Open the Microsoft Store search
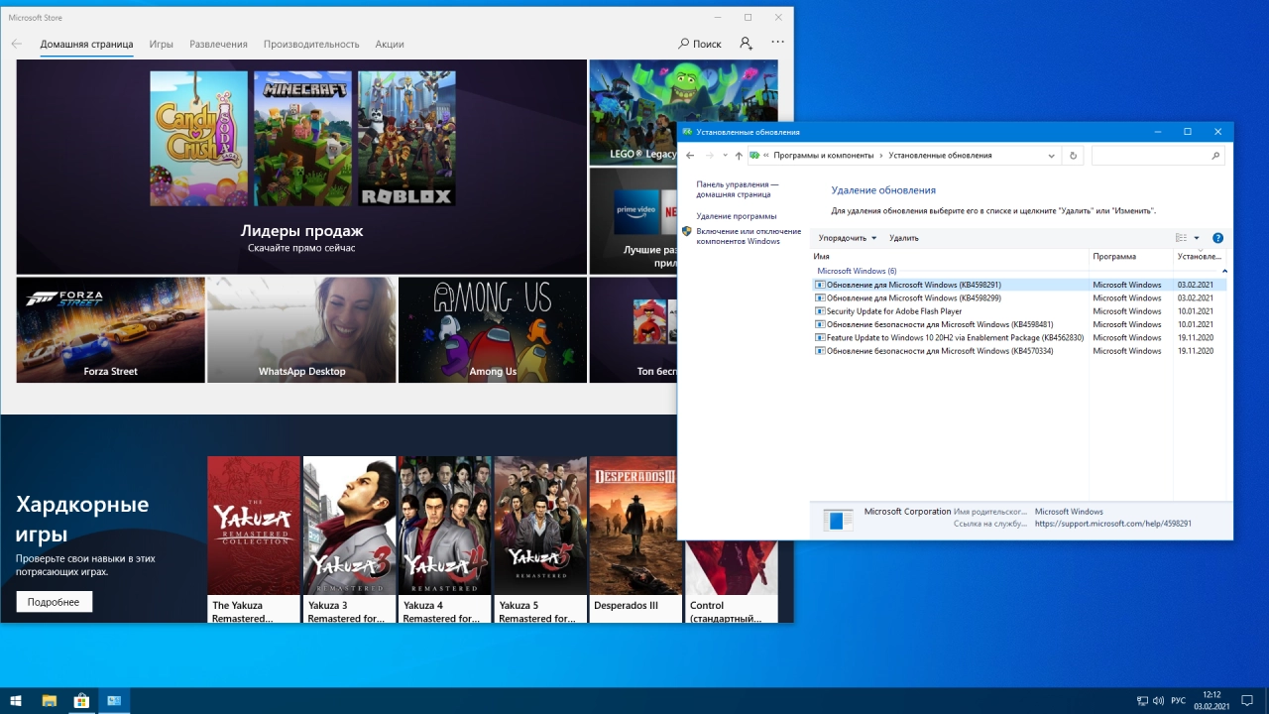 pos(700,44)
